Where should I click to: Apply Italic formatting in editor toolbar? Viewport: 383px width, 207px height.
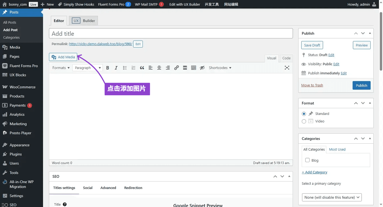point(116,68)
